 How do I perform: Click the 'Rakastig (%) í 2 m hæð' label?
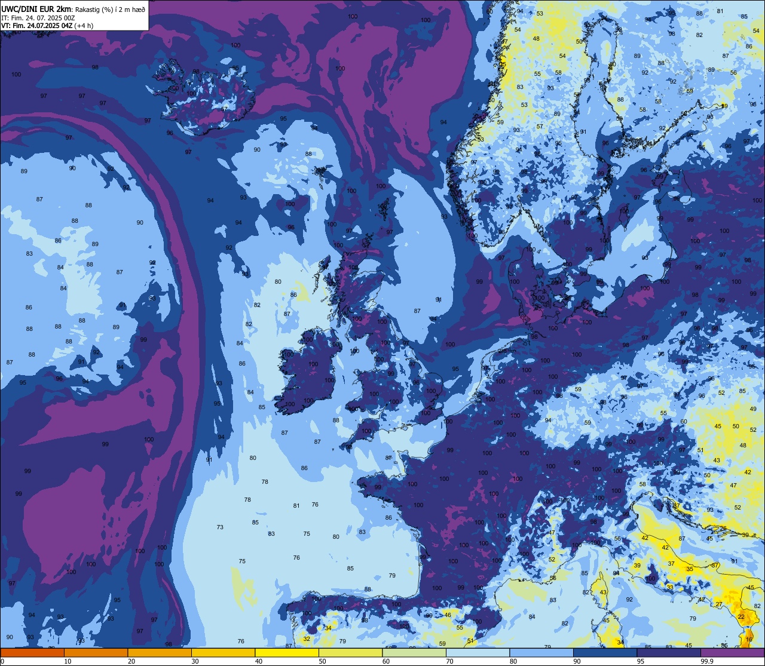coord(109,9)
